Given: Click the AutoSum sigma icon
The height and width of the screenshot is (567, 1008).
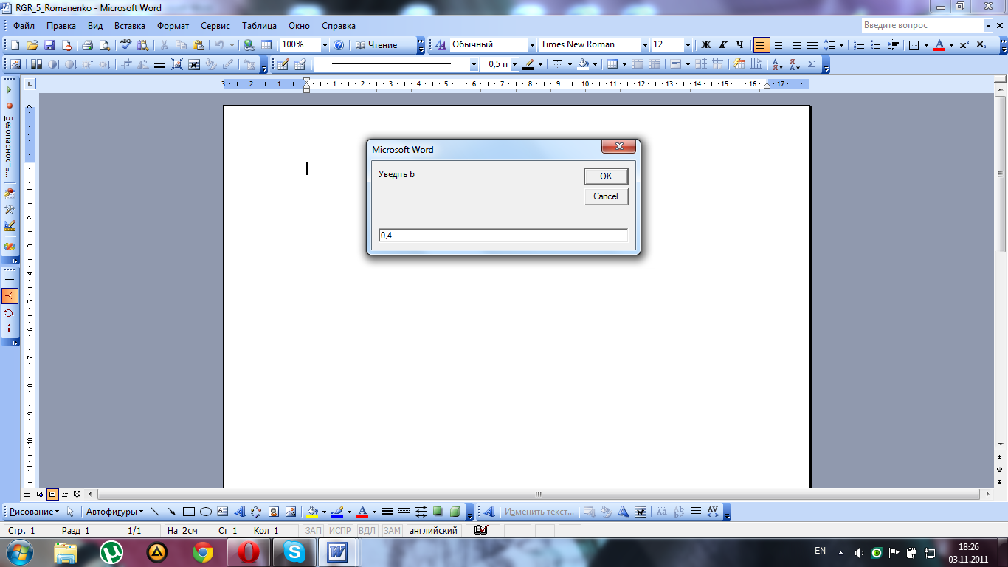Looking at the screenshot, I should (x=812, y=64).
